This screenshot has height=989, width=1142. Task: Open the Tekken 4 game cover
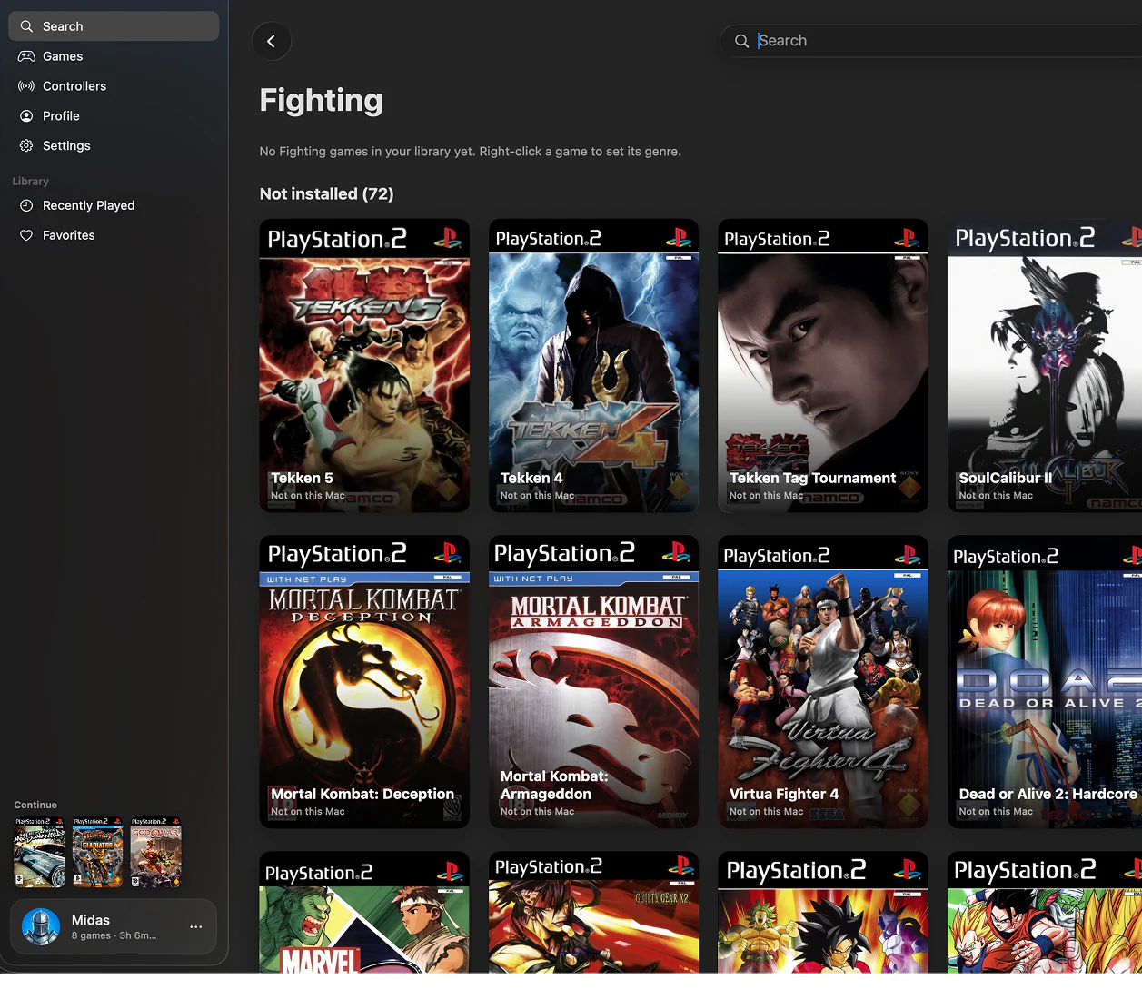pyautogui.click(x=594, y=365)
